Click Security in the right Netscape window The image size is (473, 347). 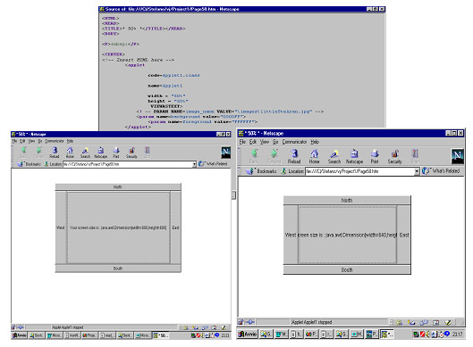pos(394,157)
